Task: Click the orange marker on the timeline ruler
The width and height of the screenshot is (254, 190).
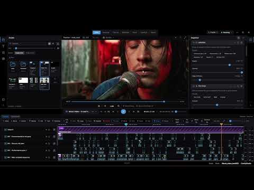Action: 221,125
